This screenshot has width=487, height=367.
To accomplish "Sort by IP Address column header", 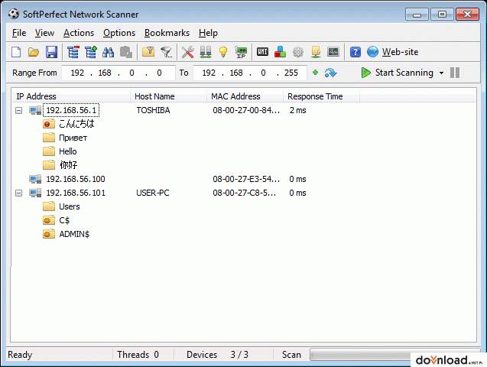I will tap(71, 96).
